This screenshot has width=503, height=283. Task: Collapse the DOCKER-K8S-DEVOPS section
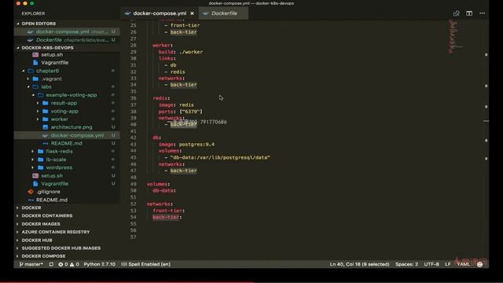47,48
